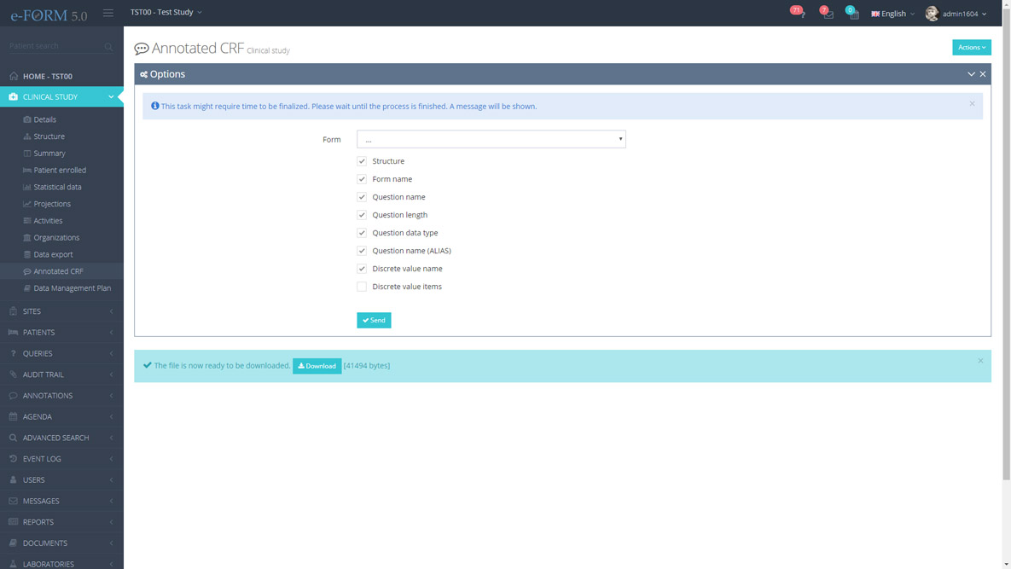Collapse the Options panel with chevron
1011x569 pixels.
(971, 74)
